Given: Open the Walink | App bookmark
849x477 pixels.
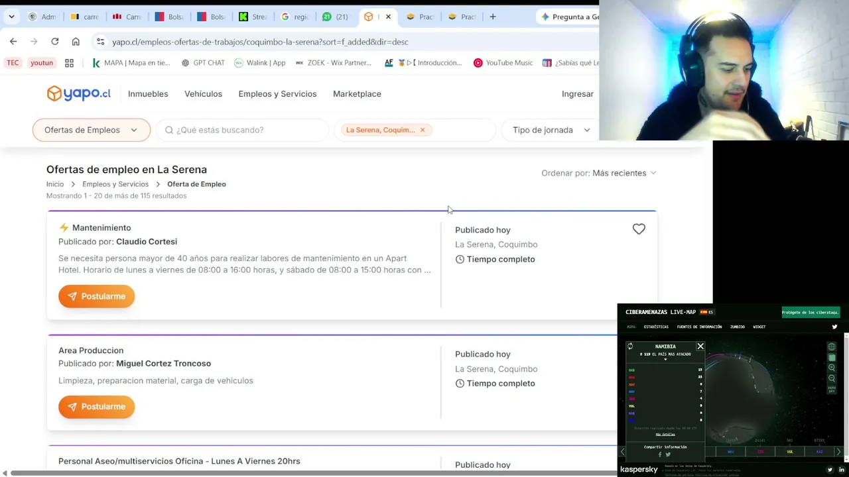Looking at the screenshot, I should click(259, 63).
